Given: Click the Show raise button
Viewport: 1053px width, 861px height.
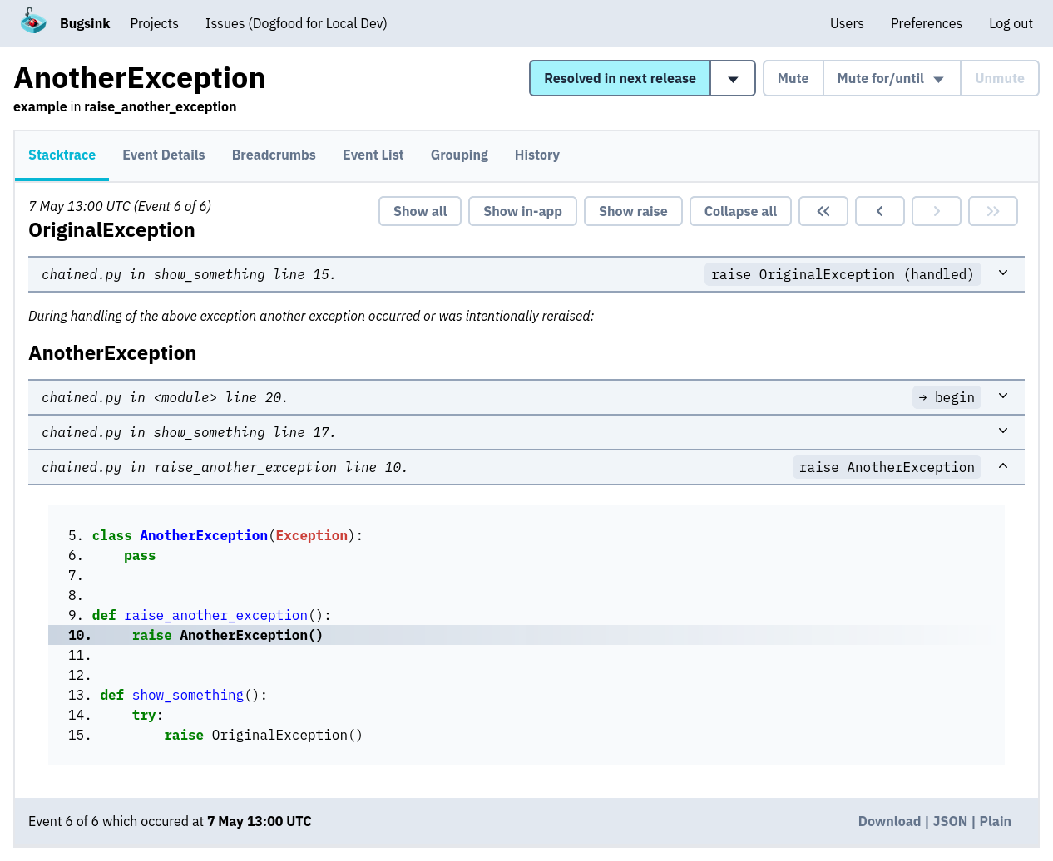Looking at the screenshot, I should click(x=633, y=211).
